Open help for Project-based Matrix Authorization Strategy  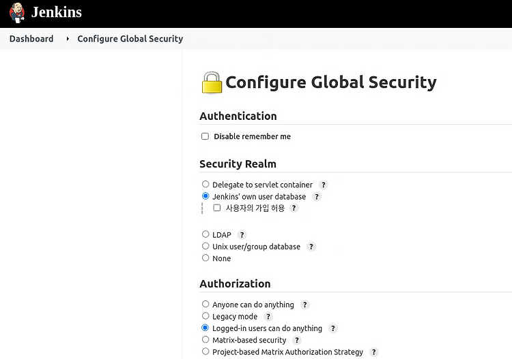point(374,352)
